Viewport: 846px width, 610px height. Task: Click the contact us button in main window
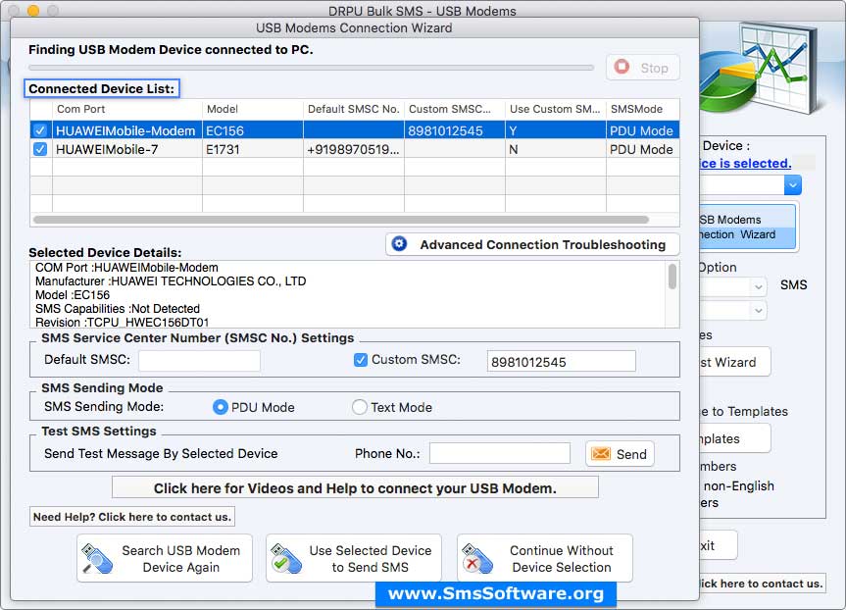click(763, 583)
